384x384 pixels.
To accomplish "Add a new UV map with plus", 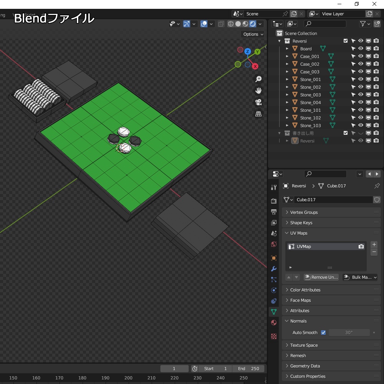I will 374,244.
